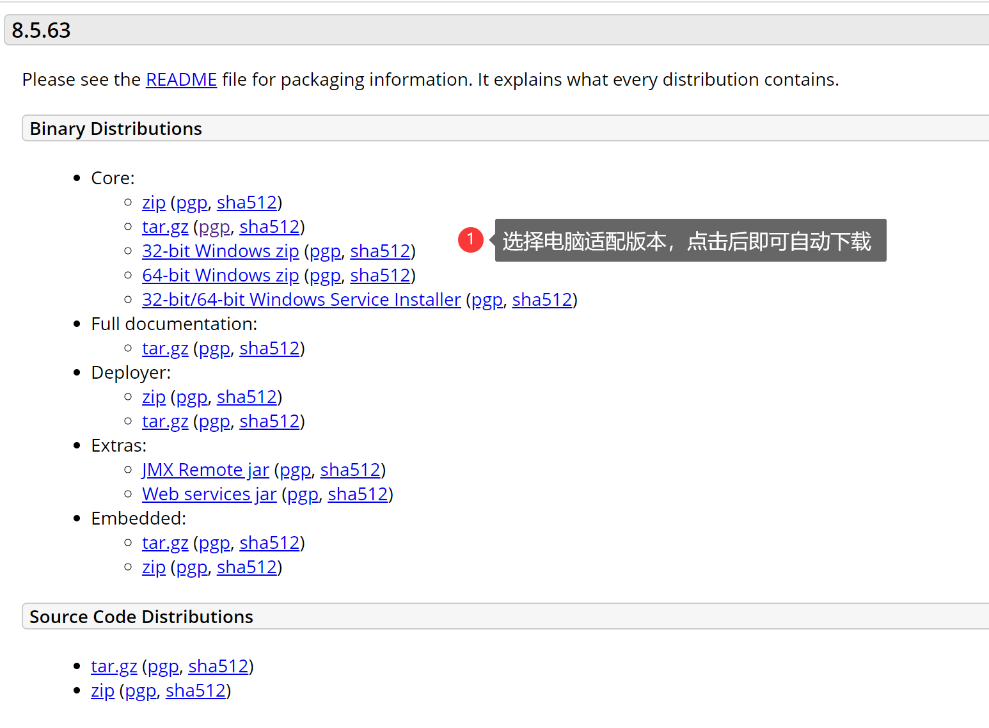Open pgp for JMX Remote jar
Image resolution: width=989 pixels, height=728 pixels.
coord(295,470)
